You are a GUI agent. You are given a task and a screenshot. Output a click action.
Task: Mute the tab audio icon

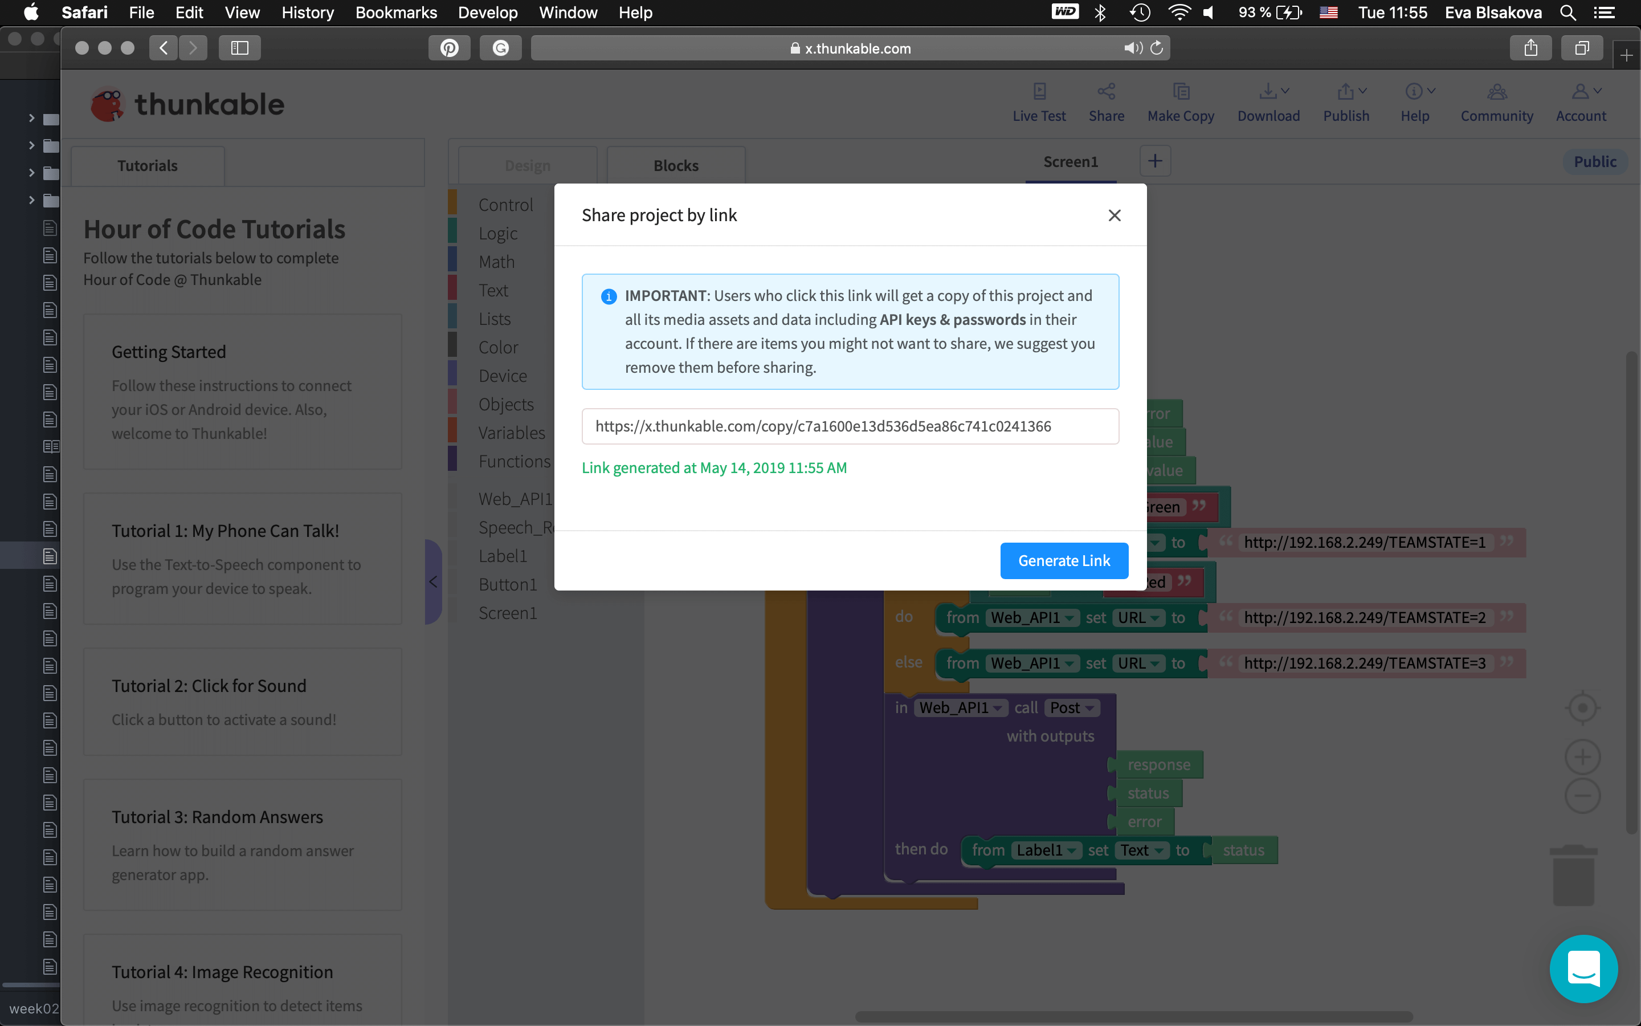point(1132,48)
